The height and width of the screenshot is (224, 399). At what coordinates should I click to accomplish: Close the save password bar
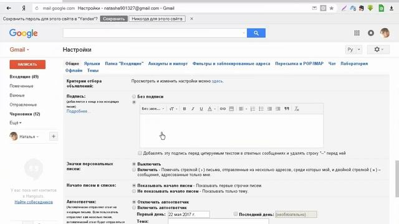click(x=191, y=19)
